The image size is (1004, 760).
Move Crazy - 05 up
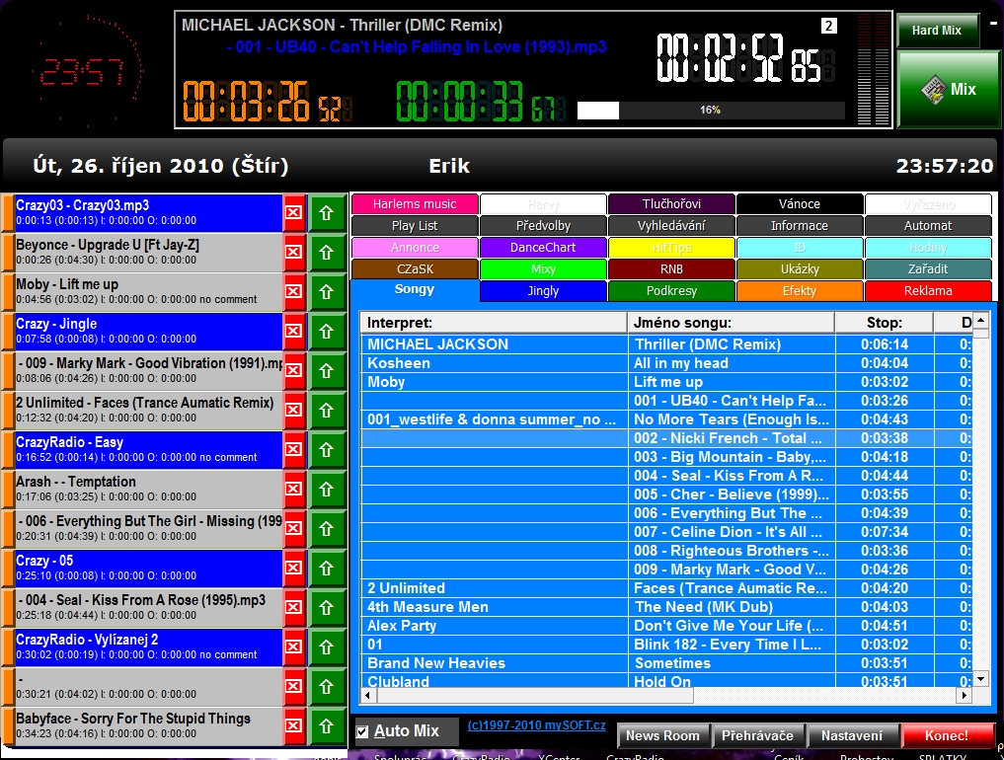tap(327, 568)
